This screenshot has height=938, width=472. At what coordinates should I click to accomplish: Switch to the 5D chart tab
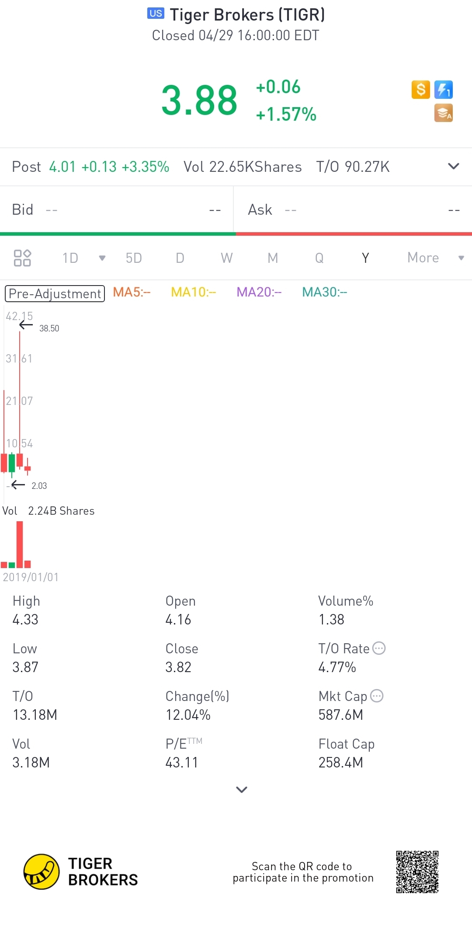[x=134, y=258]
